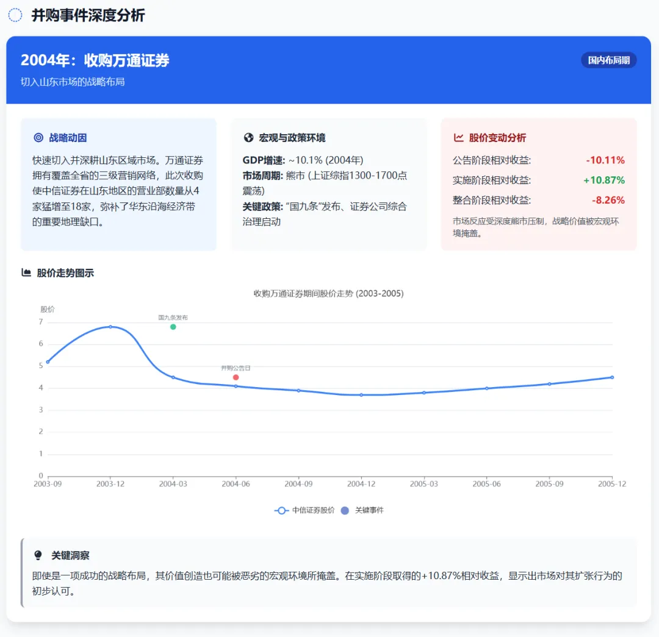Click the globe icon next to 宏观与政策环境
659x637 pixels.
(248, 137)
